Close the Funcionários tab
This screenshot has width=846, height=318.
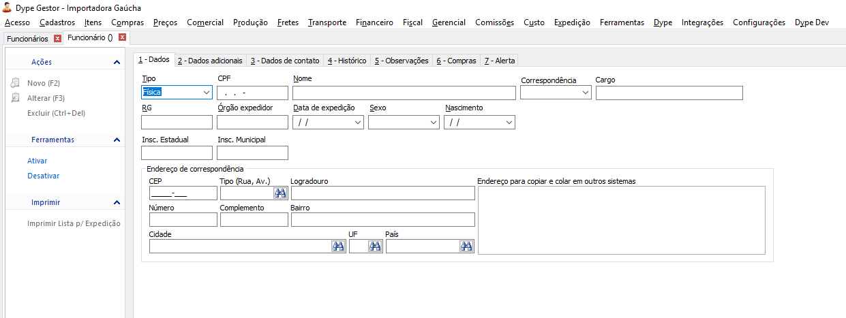coord(57,39)
